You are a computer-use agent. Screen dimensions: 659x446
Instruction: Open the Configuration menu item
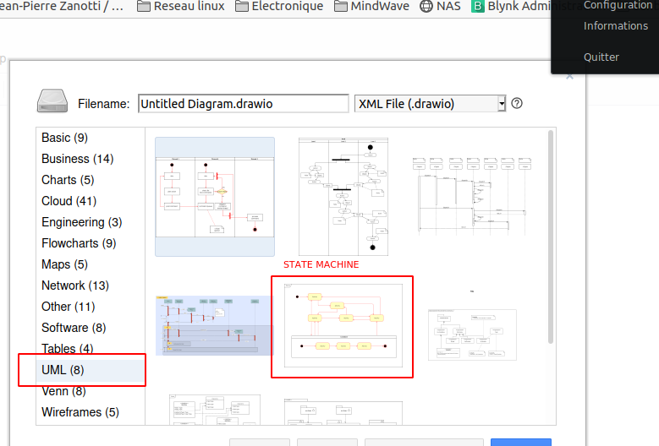coord(618,5)
